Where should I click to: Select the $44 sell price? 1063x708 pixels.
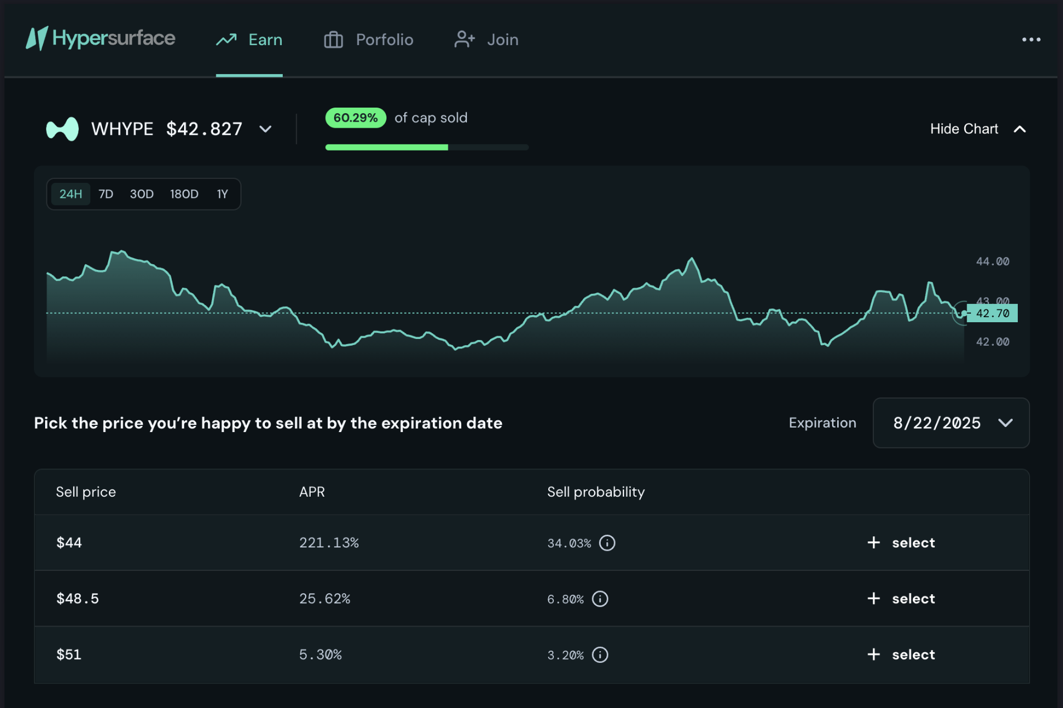point(901,542)
